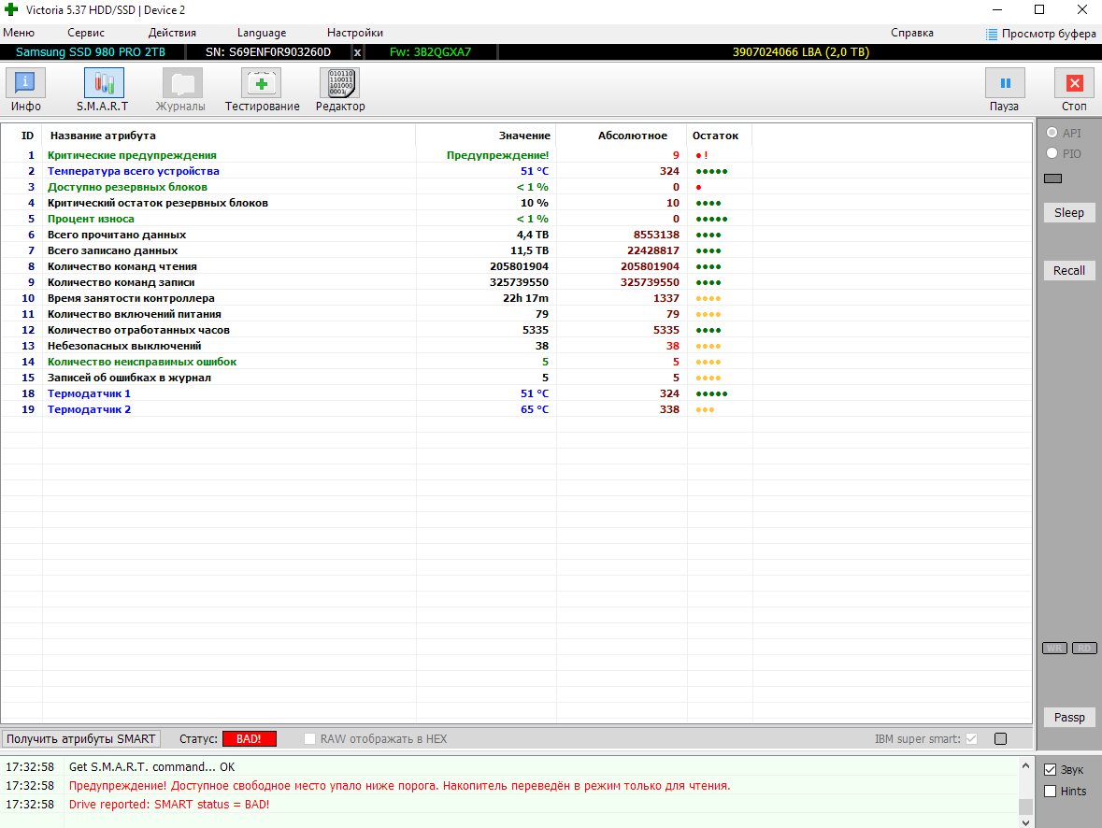
Task: Select the Критические предупреждения row
Action: pyautogui.click(x=517, y=155)
